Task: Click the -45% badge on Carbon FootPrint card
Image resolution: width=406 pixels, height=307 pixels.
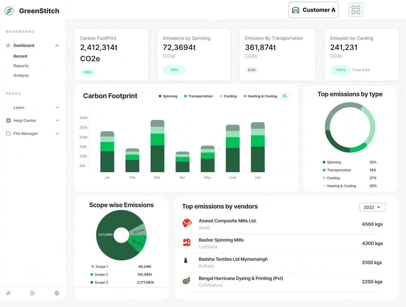Action: tap(87, 72)
